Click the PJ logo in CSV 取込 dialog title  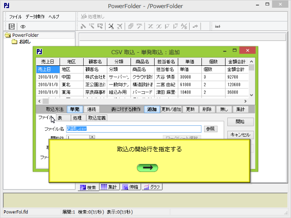pos(40,51)
